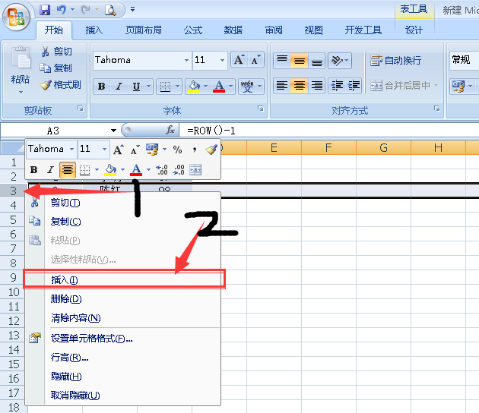Select row 10 header
The height and width of the screenshot is (413, 479).
pos(14,292)
